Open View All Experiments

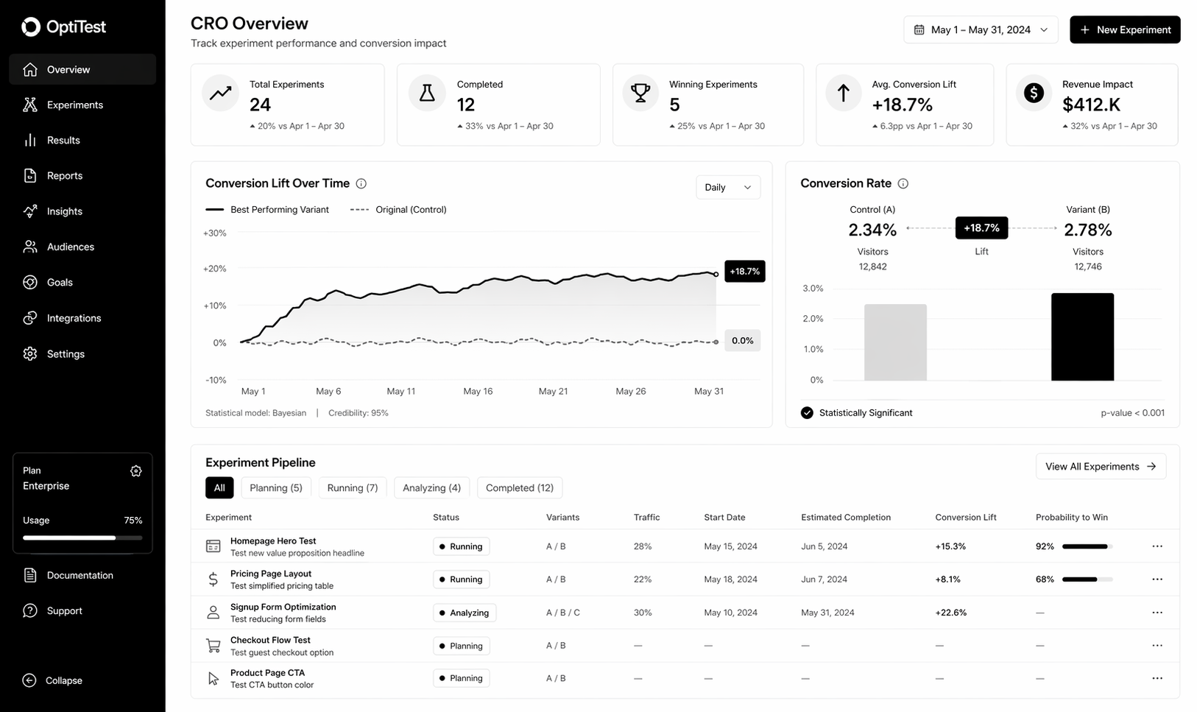[1100, 466]
